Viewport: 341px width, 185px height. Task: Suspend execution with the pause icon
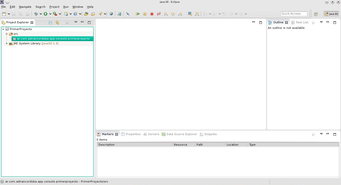click(145, 14)
